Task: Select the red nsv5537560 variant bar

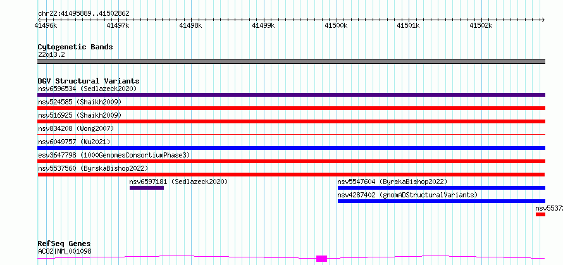Action: pyautogui.click(x=291, y=175)
